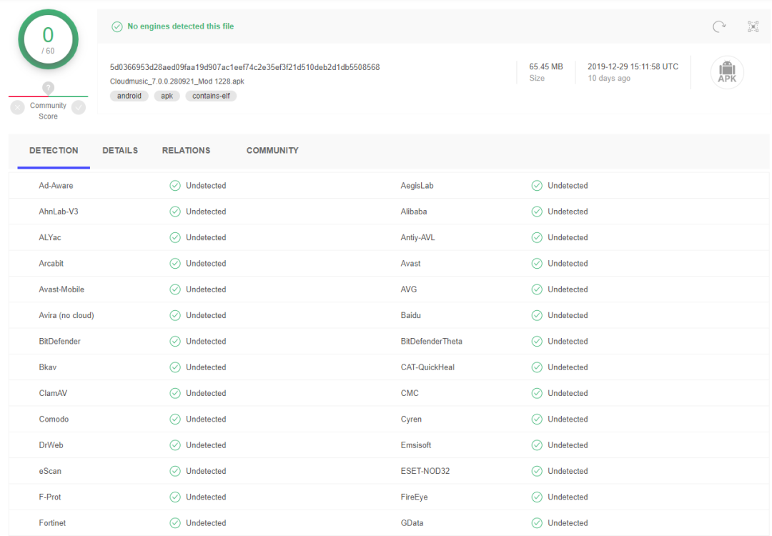
Task: Click the 65.45 MB size value
Action: pyautogui.click(x=546, y=66)
